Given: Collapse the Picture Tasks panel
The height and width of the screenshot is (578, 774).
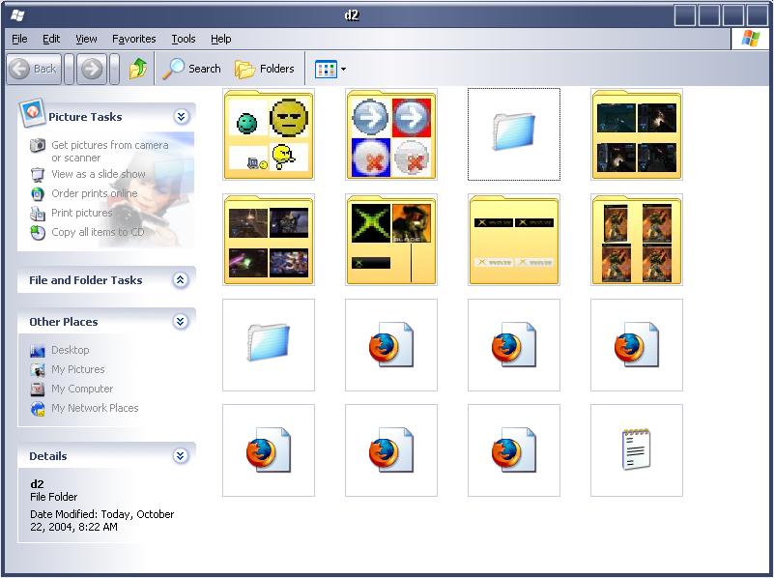Looking at the screenshot, I should (181, 117).
